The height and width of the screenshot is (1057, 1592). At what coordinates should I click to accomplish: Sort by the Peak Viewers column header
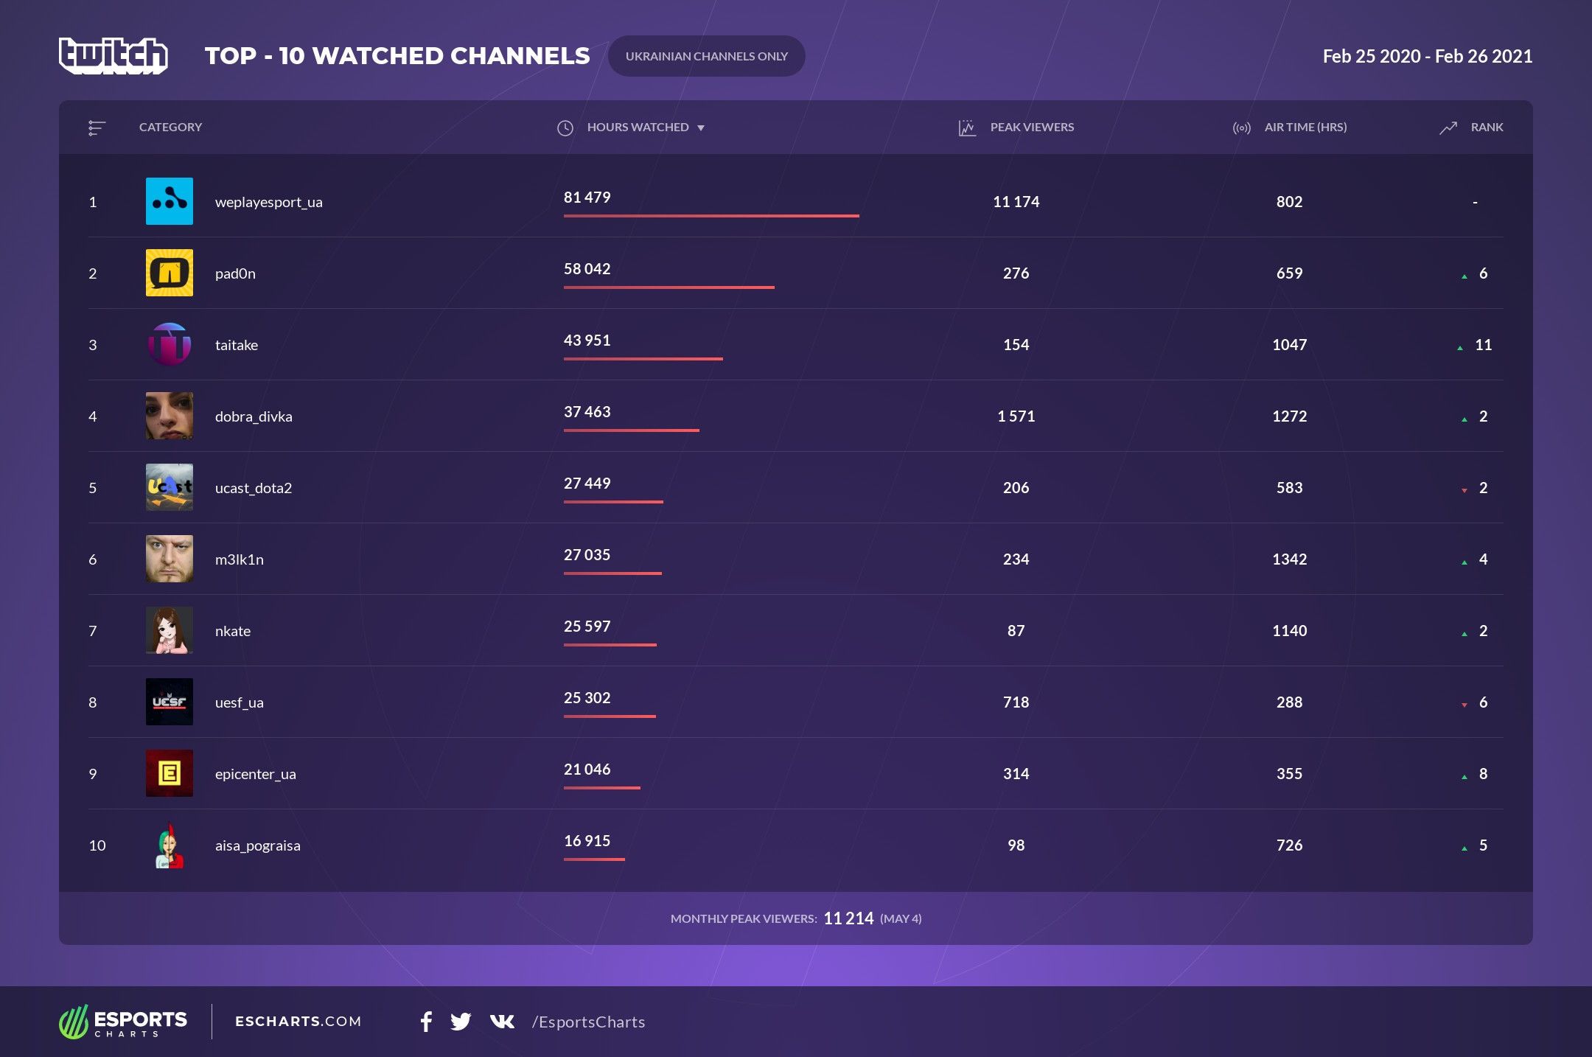click(x=1032, y=128)
